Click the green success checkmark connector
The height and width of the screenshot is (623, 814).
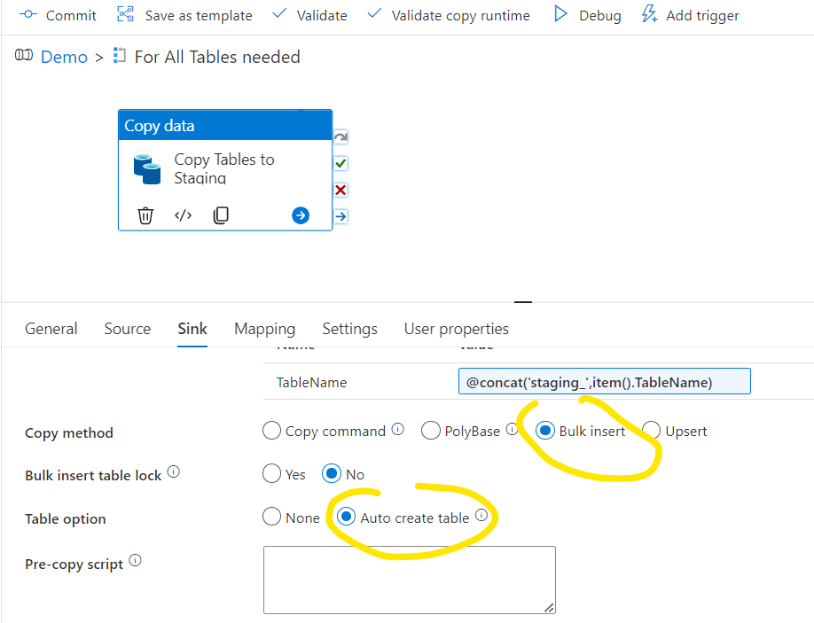340,164
